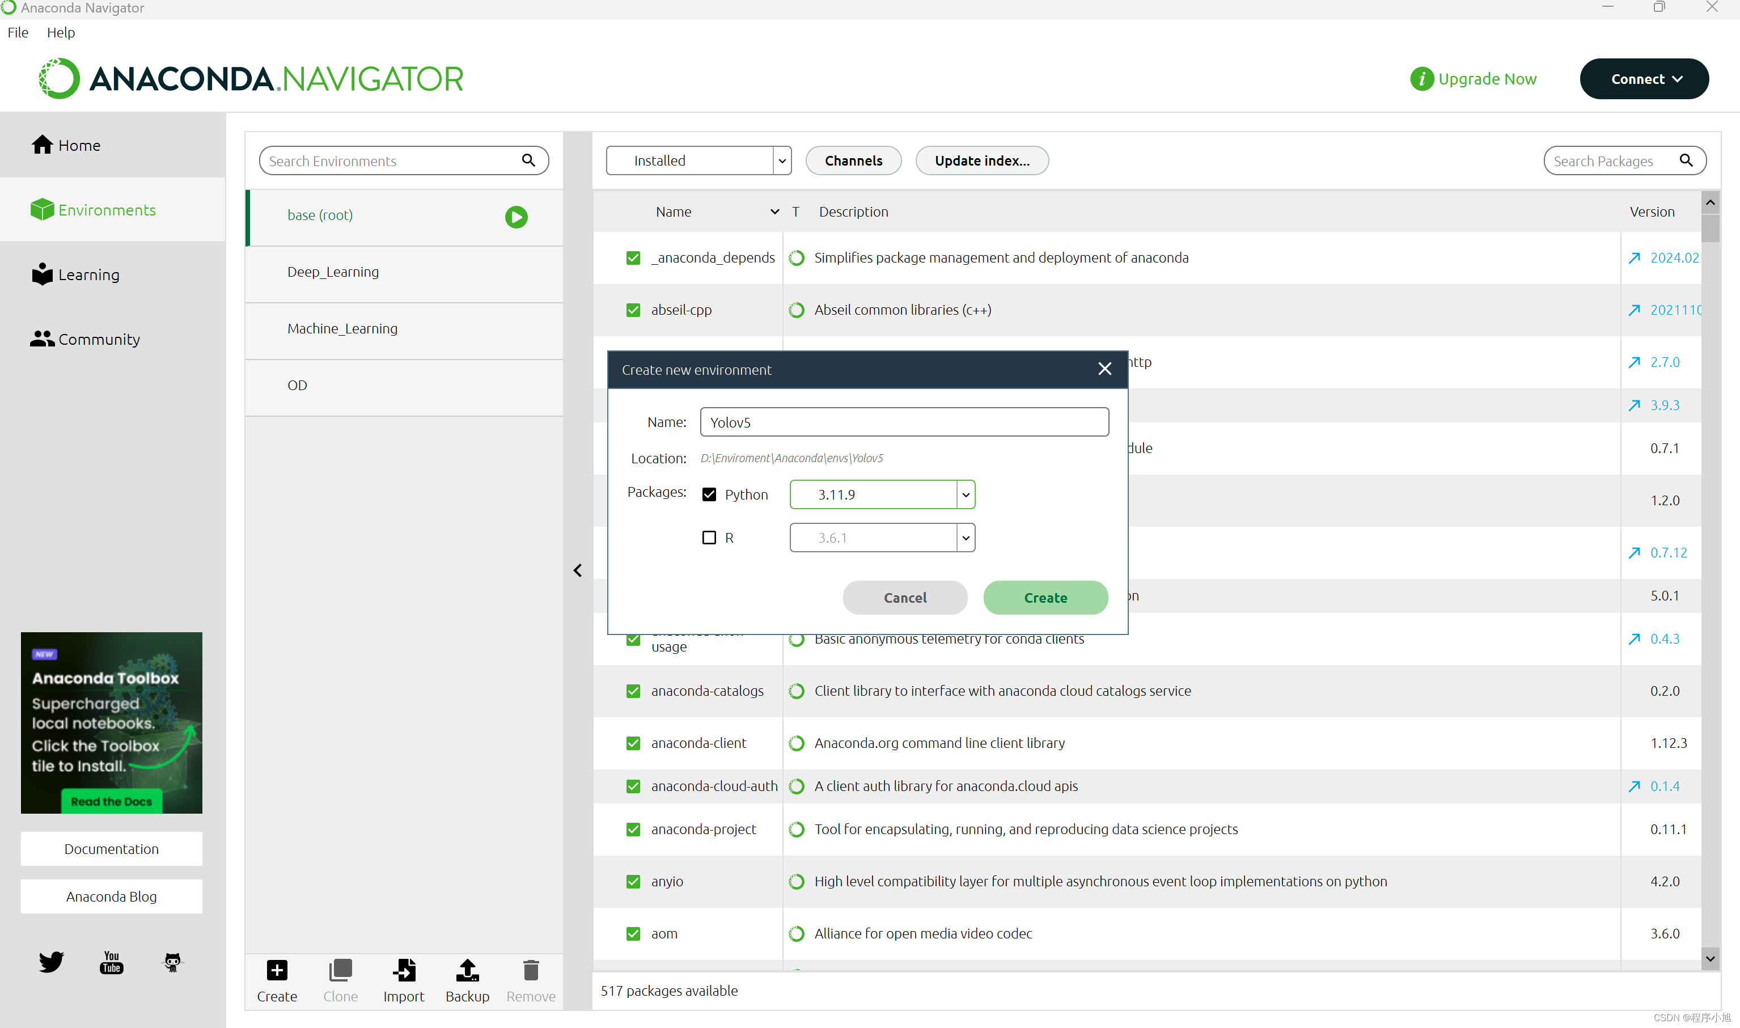Open Anaconda YouTube channel icon
Screen dimensions: 1740x1028
[112, 962]
